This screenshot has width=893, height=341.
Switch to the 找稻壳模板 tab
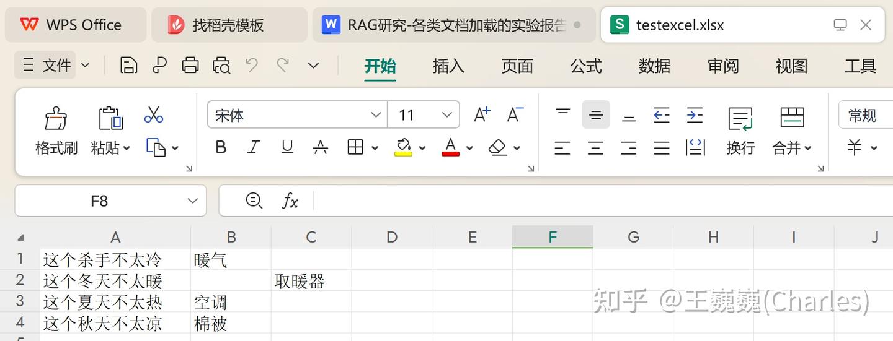tap(229, 25)
